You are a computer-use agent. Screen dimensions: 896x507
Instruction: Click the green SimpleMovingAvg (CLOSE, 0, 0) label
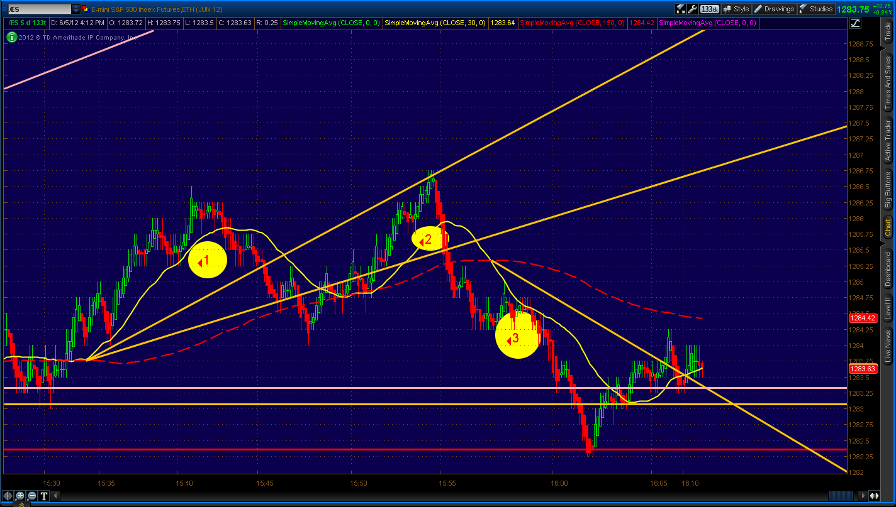click(x=332, y=23)
